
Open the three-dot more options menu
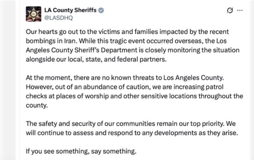click(x=240, y=10)
